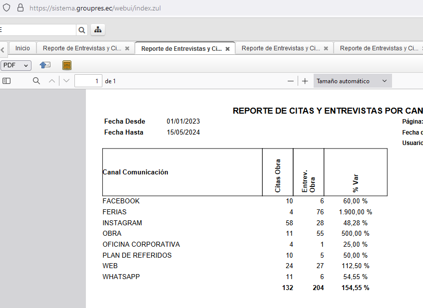Image resolution: width=423 pixels, height=308 pixels.
Task: Open find in document
Action: (x=36, y=81)
